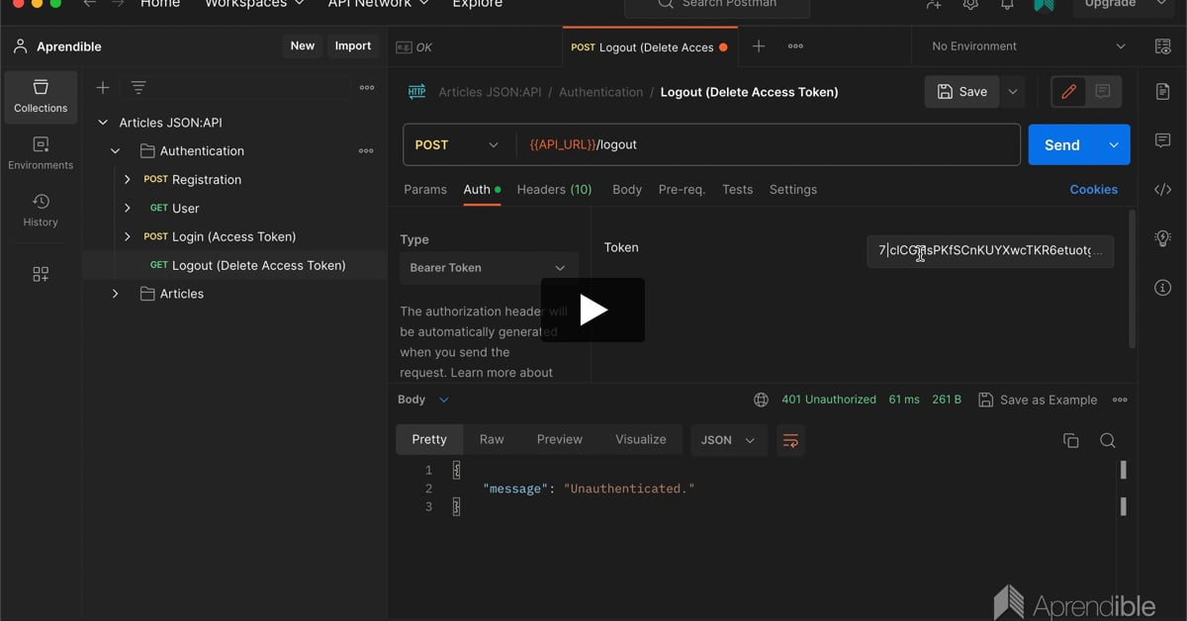Switch response view to Pretty
Image resolution: width=1187 pixels, height=621 pixels.
coord(429,440)
